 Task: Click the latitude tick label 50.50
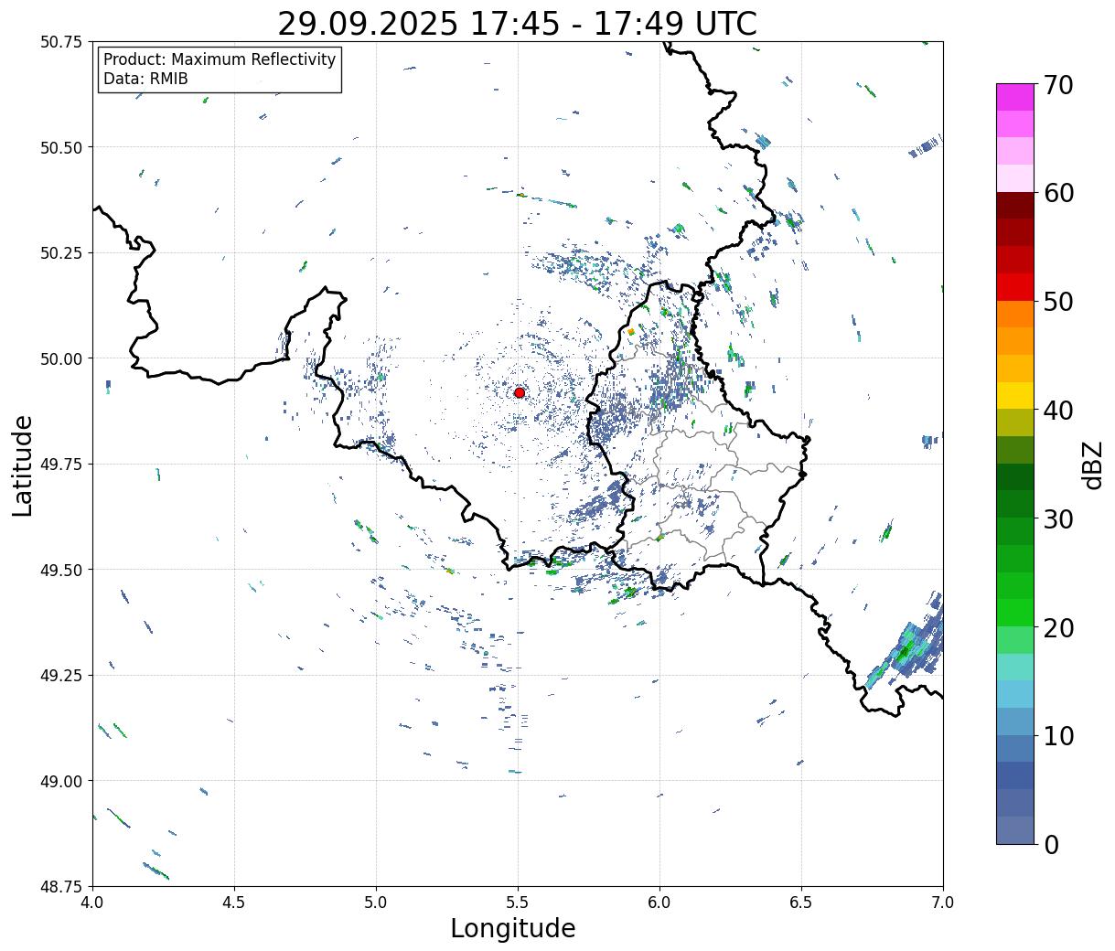61,147
